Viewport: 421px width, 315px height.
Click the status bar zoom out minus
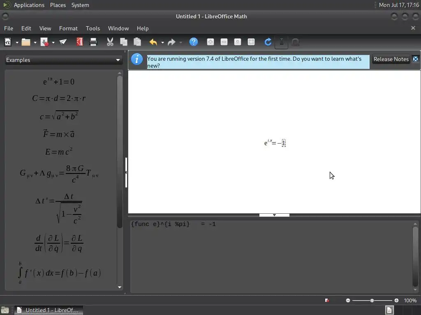pos(348,301)
